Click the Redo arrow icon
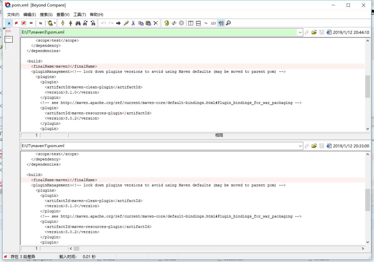 pos(111,23)
